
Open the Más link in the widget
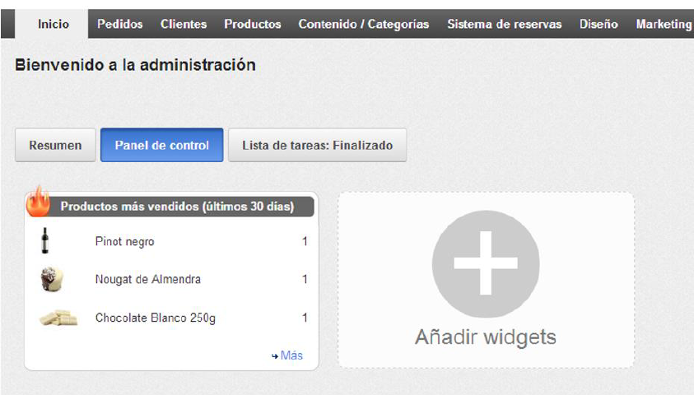pos(287,355)
